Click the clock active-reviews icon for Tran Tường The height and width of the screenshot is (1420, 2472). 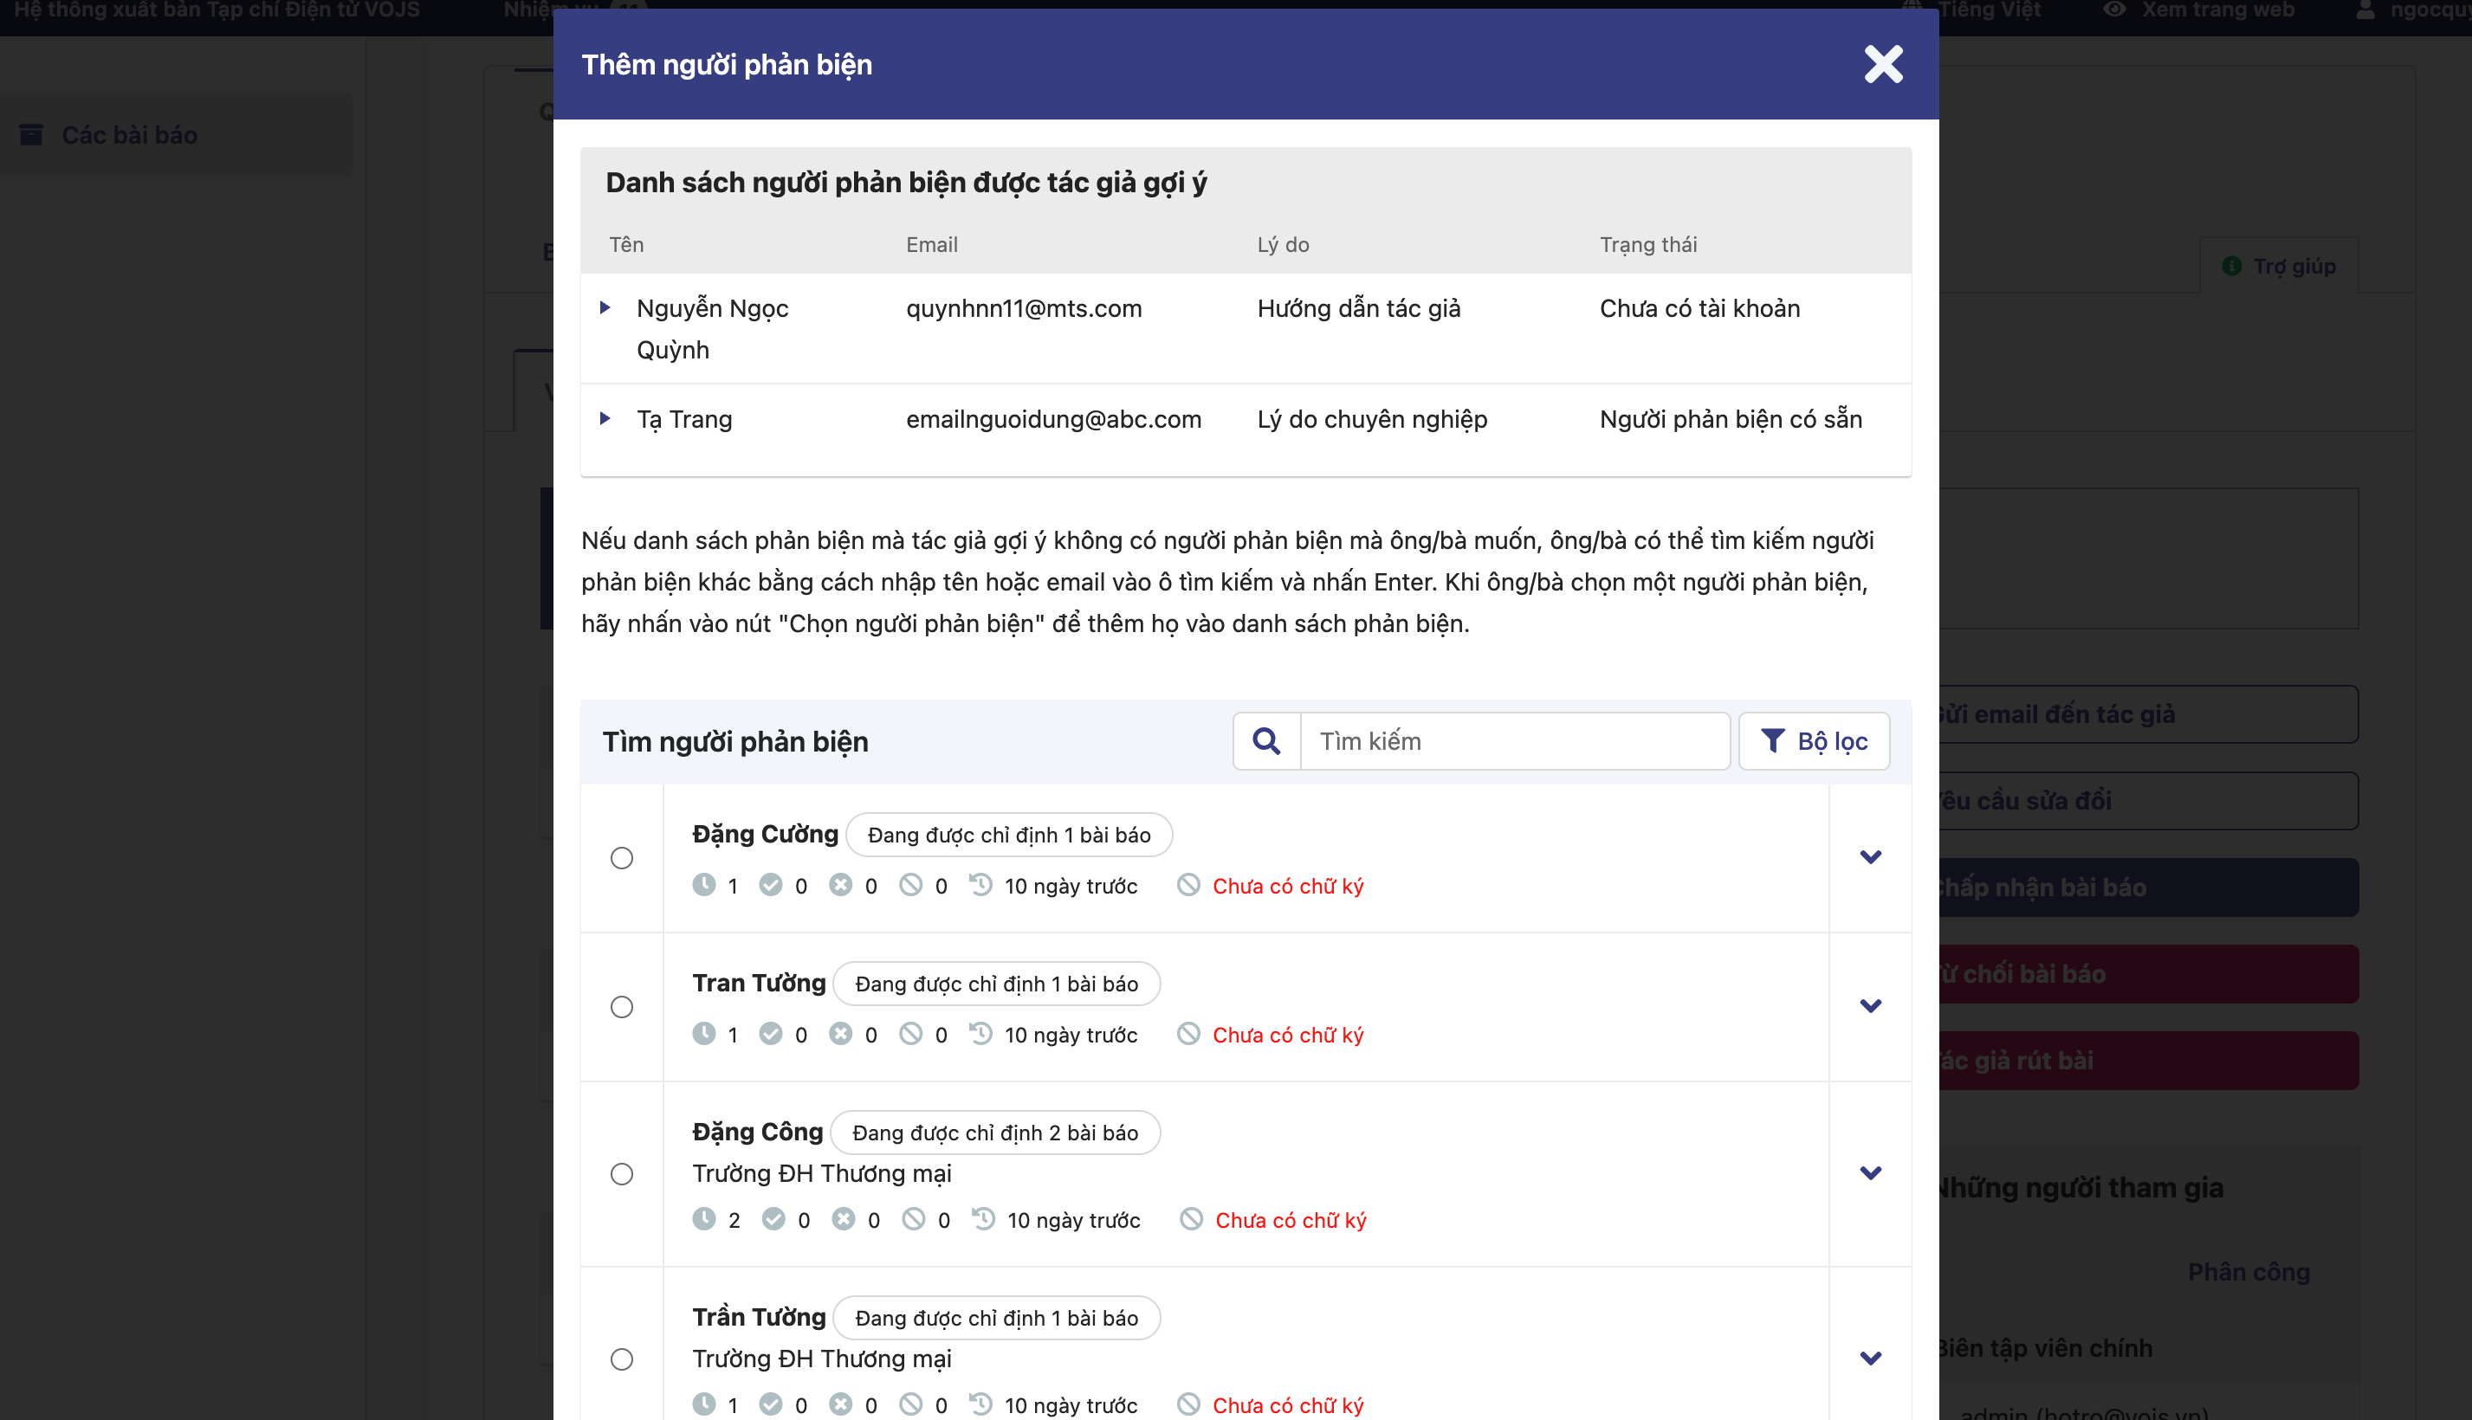[x=703, y=1034]
